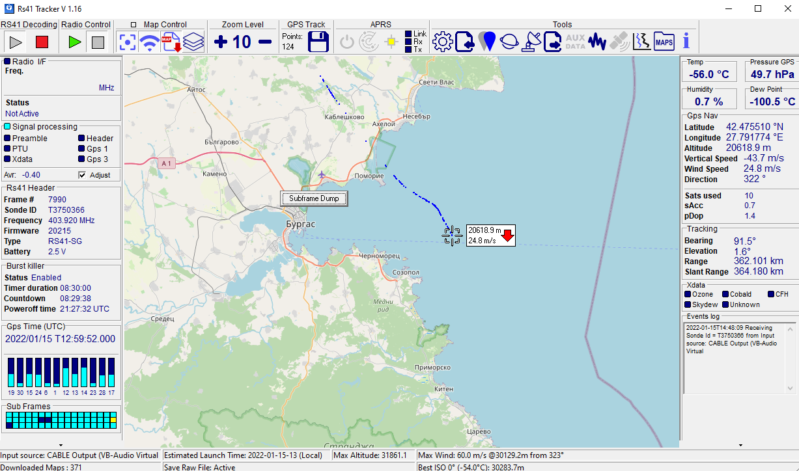Click the greyed satellite tool icon

click(x=619, y=42)
